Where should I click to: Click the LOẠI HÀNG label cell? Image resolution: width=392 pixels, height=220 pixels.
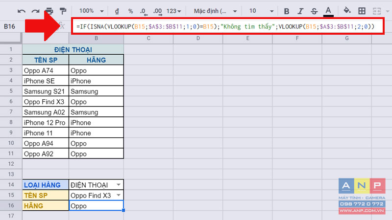(x=46, y=185)
